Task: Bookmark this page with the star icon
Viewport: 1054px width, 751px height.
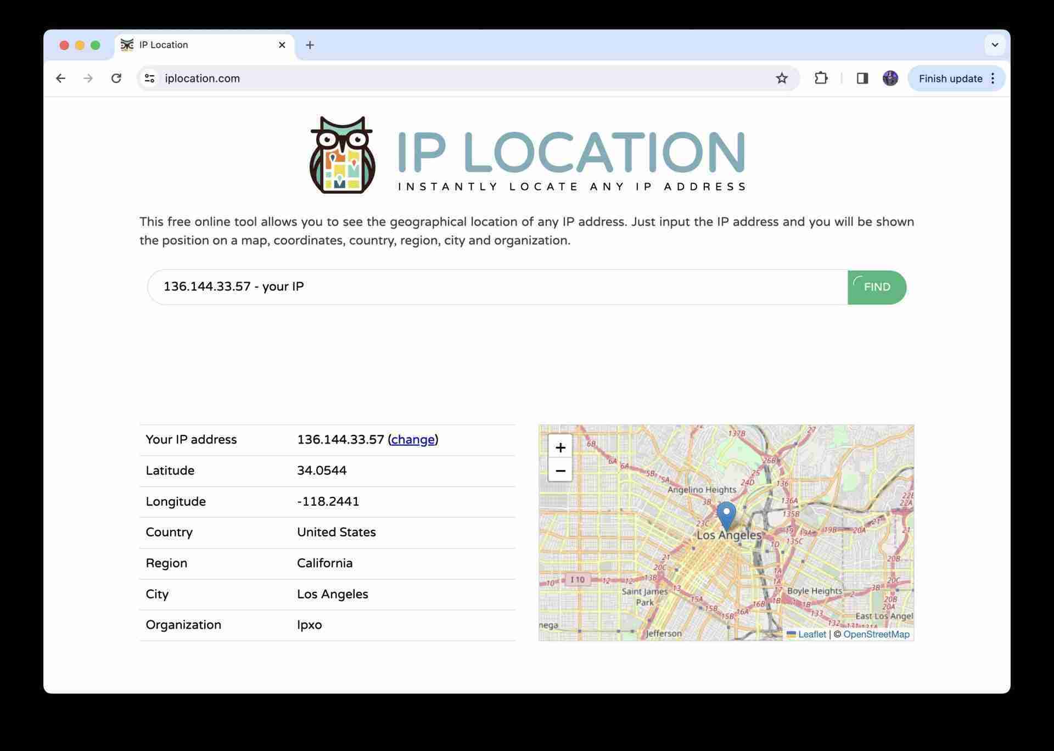Action: pyautogui.click(x=782, y=79)
